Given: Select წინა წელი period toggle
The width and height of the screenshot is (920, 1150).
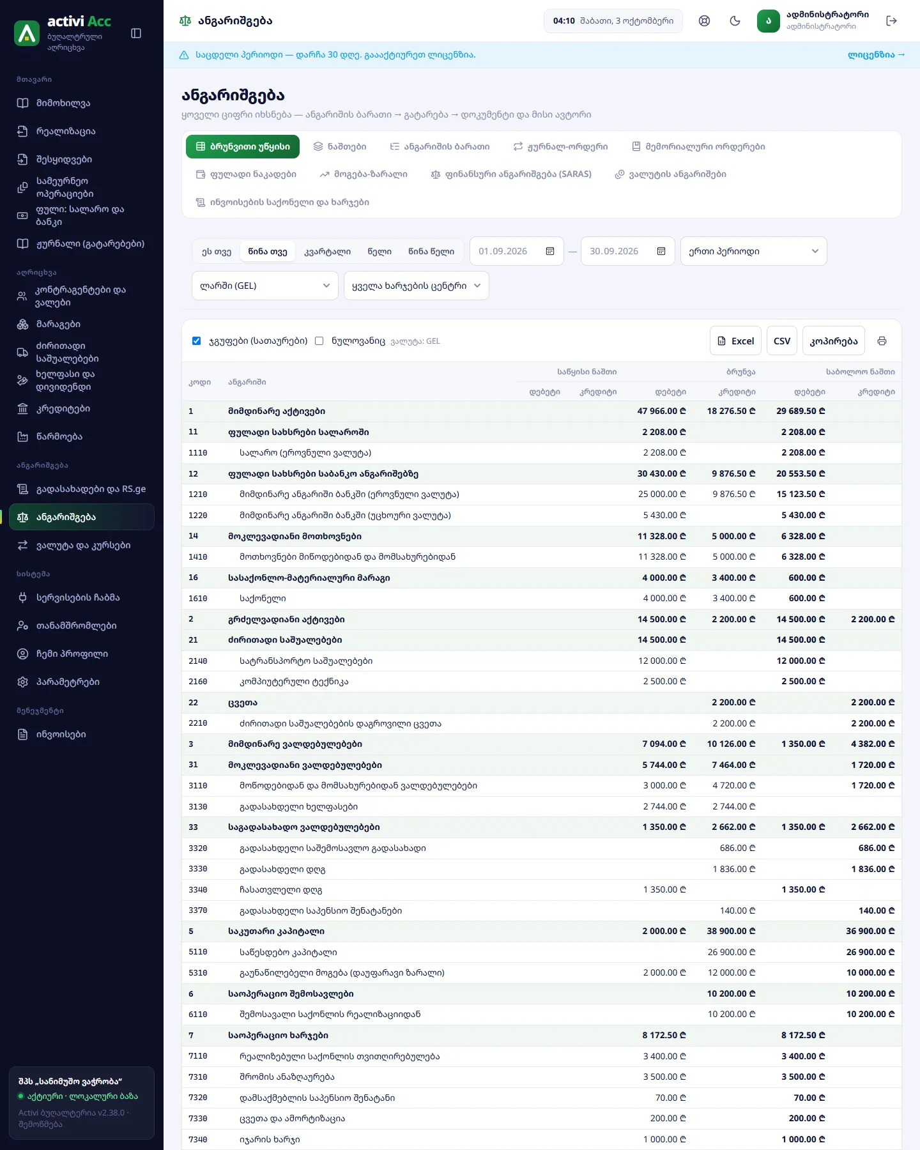Looking at the screenshot, I should pyautogui.click(x=431, y=251).
